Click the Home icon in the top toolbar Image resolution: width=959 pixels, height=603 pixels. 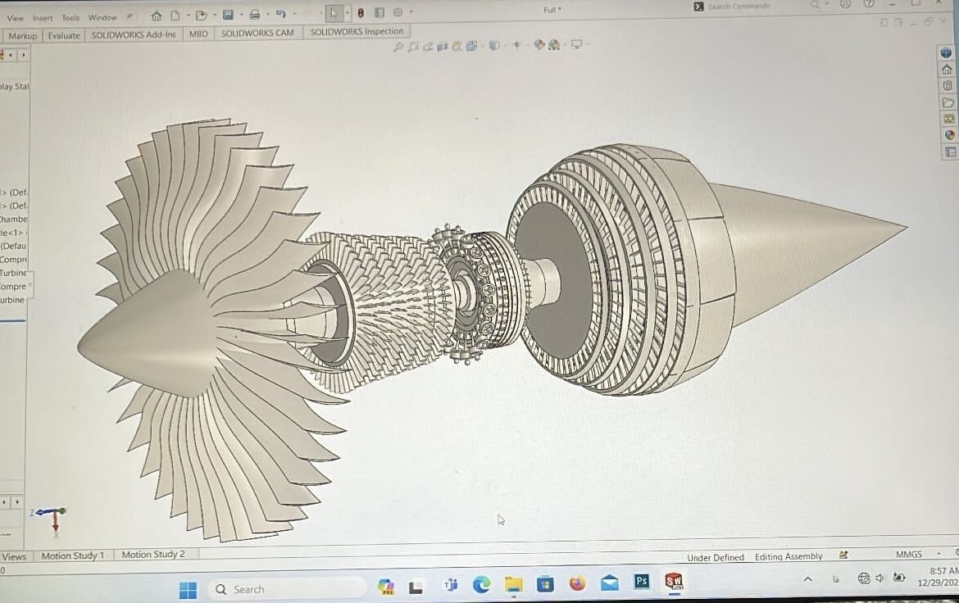157,15
